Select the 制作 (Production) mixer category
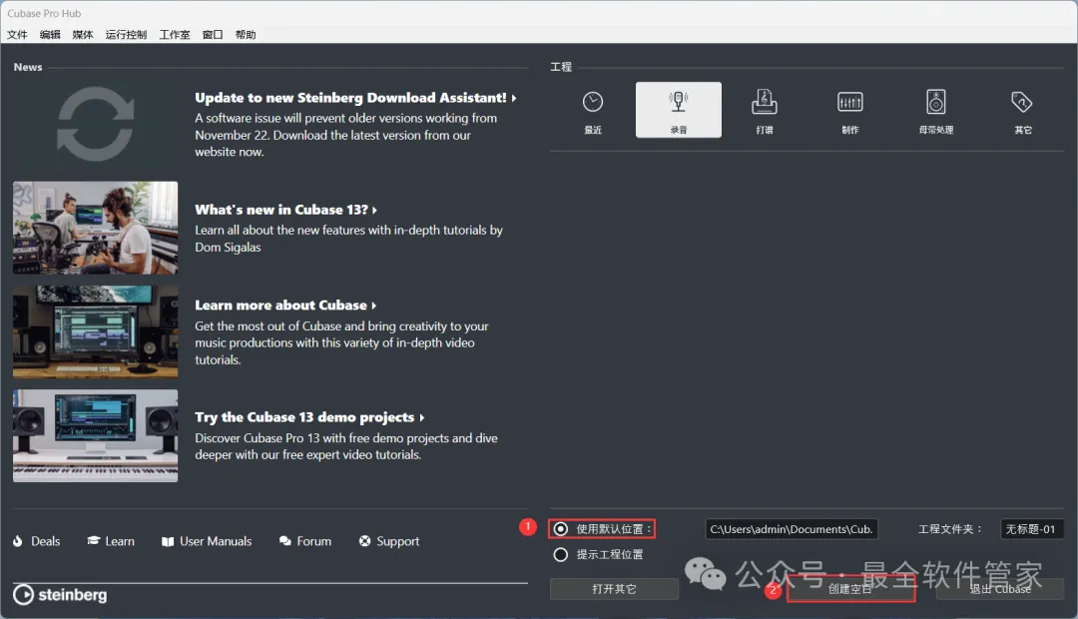The width and height of the screenshot is (1078, 619). click(x=850, y=110)
